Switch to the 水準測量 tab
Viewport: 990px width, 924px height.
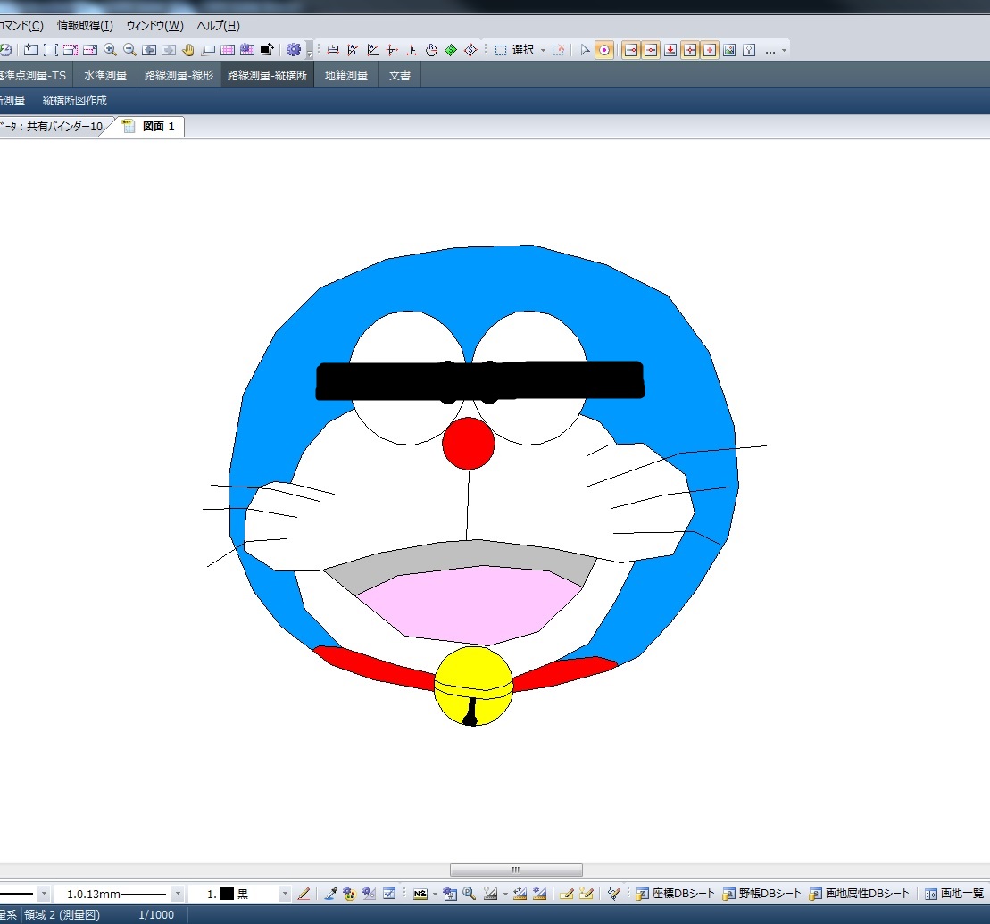coord(105,75)
